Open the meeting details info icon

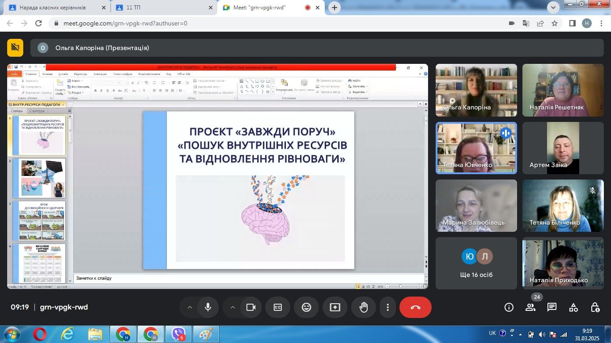point(509,307)
